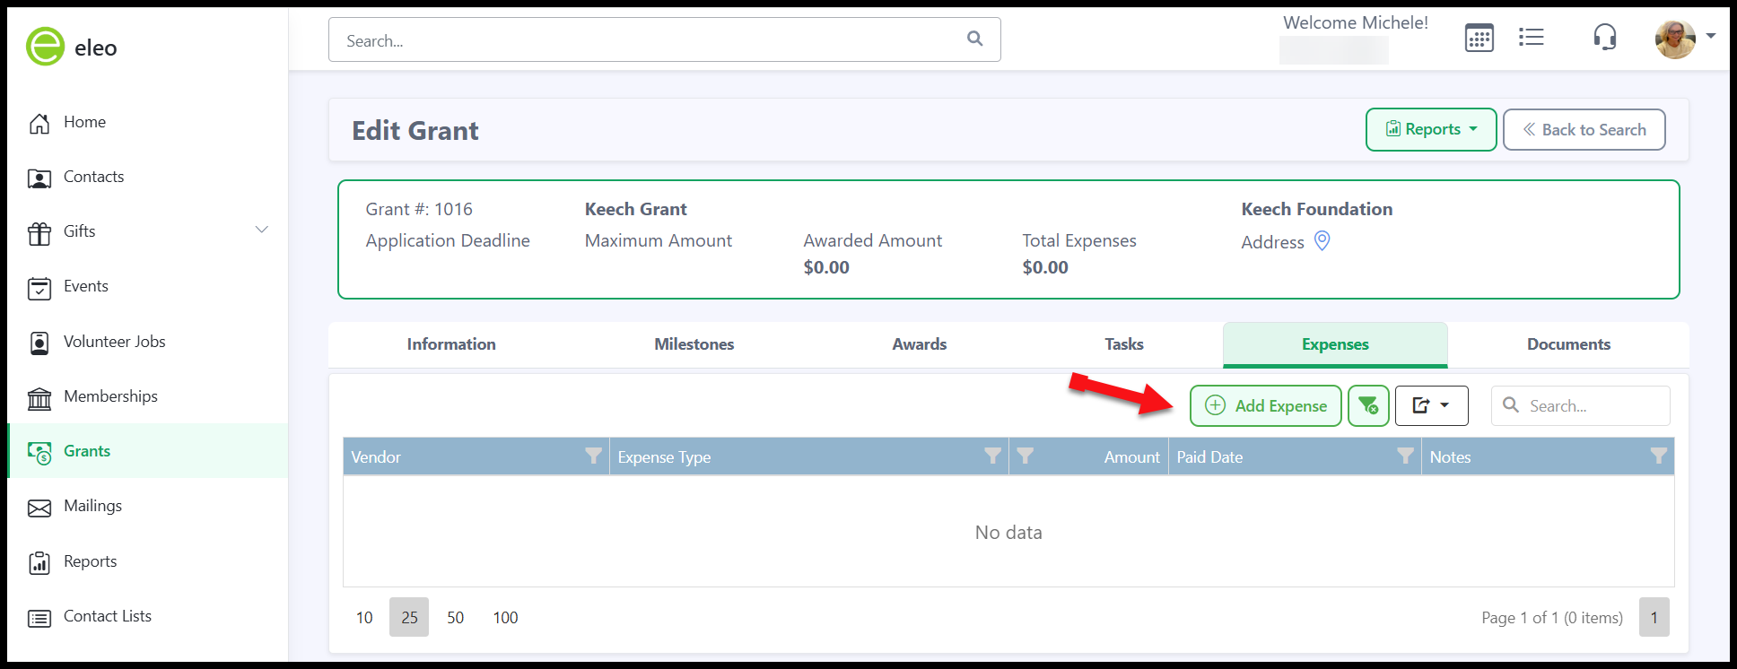
Task: Set page size to 50
Action: point(456,617)
